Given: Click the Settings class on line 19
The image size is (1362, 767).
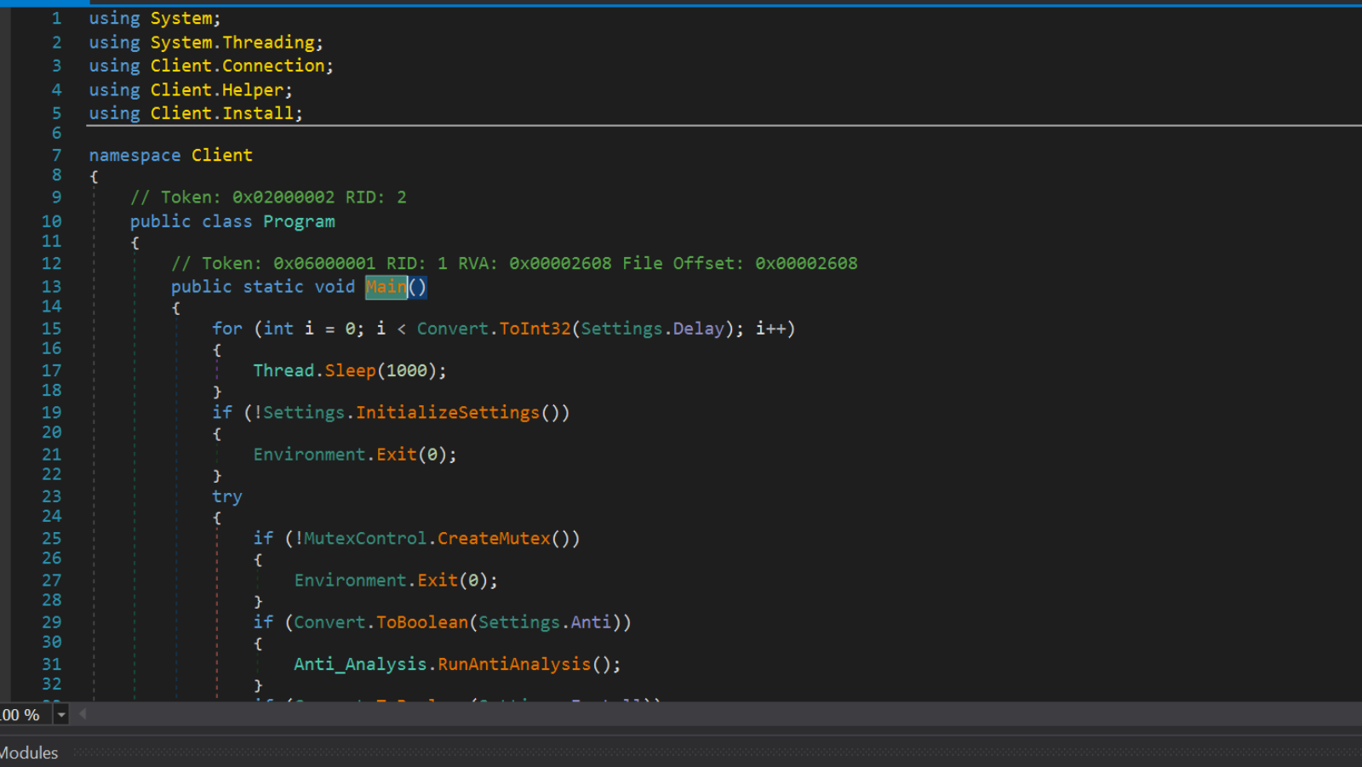Looking at the screenshot, I should point(304,413).
